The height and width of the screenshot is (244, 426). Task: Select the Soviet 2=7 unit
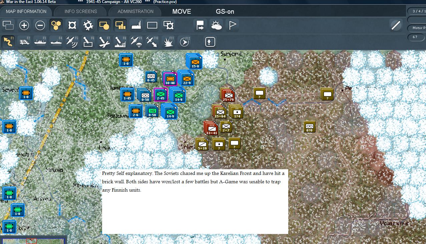click(226, 127)
